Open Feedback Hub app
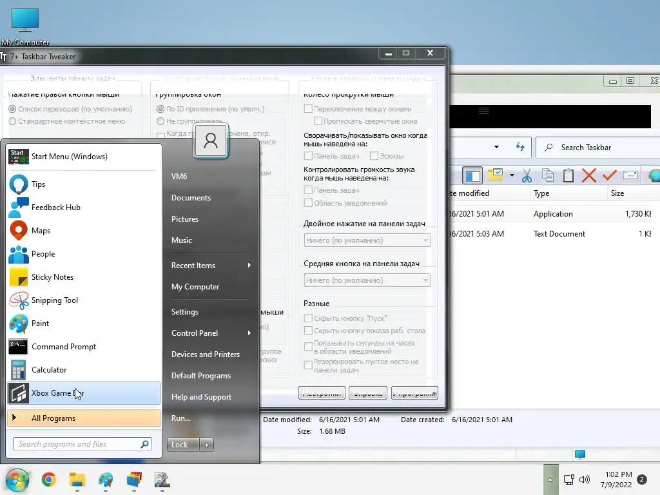Screen dimensions: 660x495 [x=84, y=208]
